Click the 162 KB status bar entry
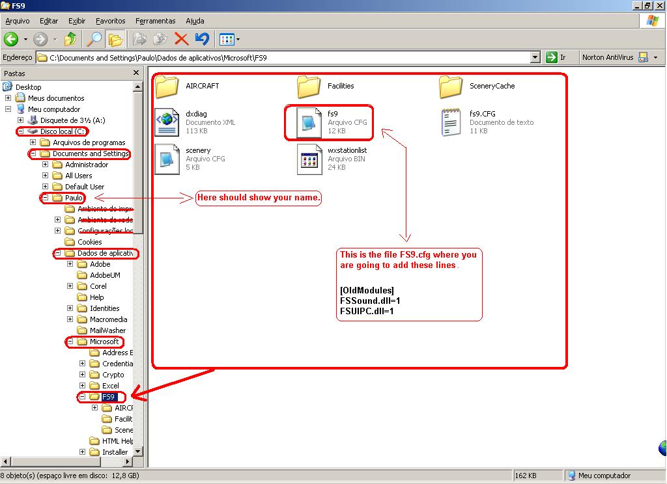667x484 pixels. [526, 476]
